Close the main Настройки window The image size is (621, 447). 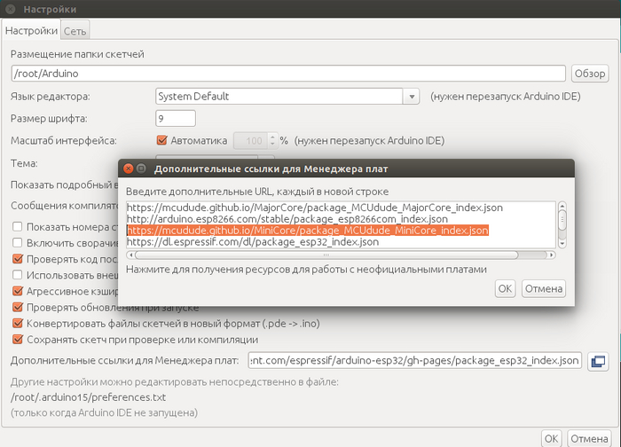(8, 9)
